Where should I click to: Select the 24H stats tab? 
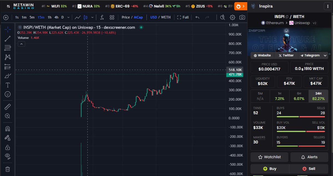pos(318,96)
